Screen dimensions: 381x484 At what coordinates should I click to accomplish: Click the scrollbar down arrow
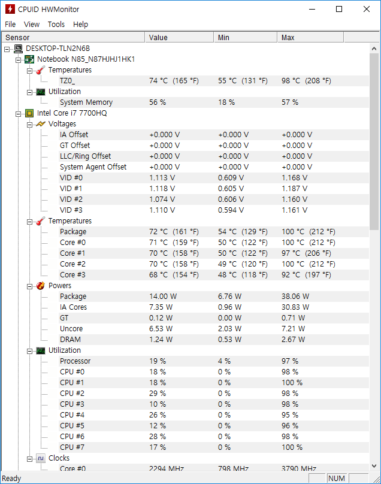click(374, 466)
